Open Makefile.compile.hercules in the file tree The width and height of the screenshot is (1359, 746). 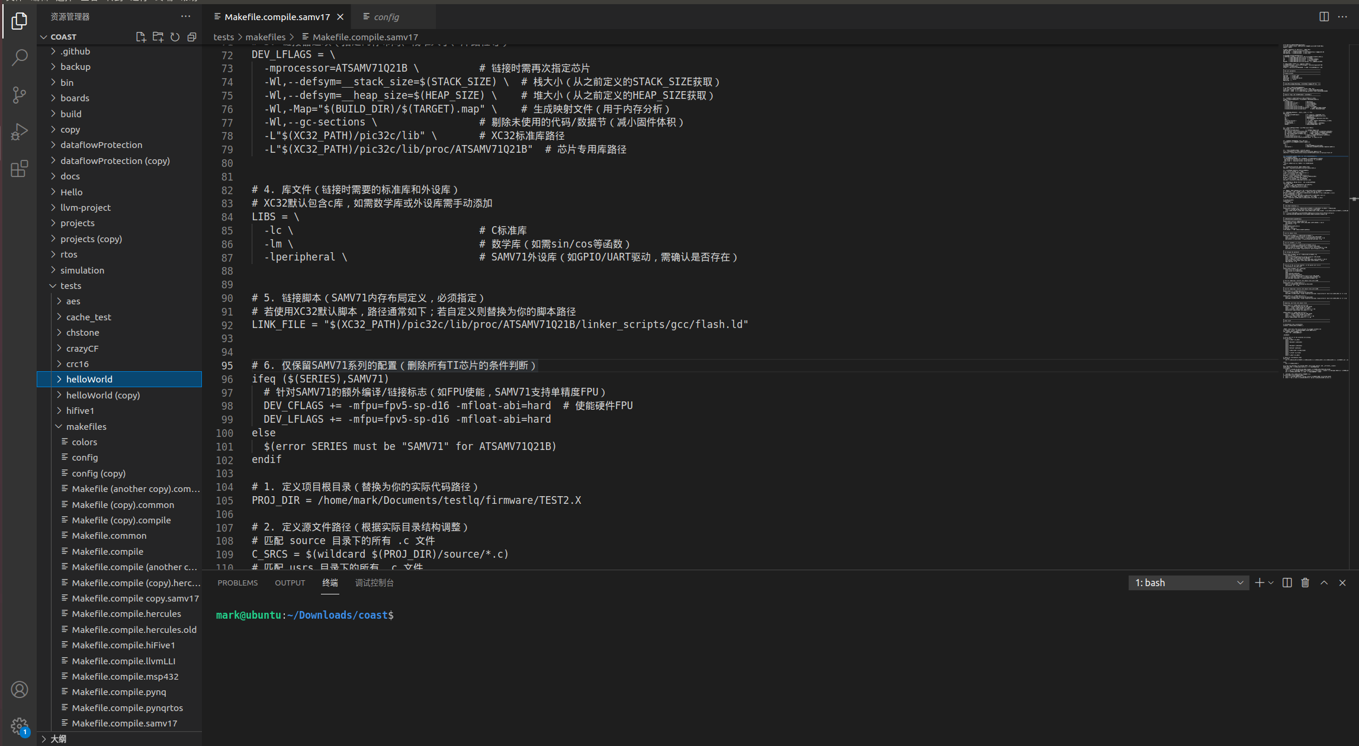tap(126, 614)
